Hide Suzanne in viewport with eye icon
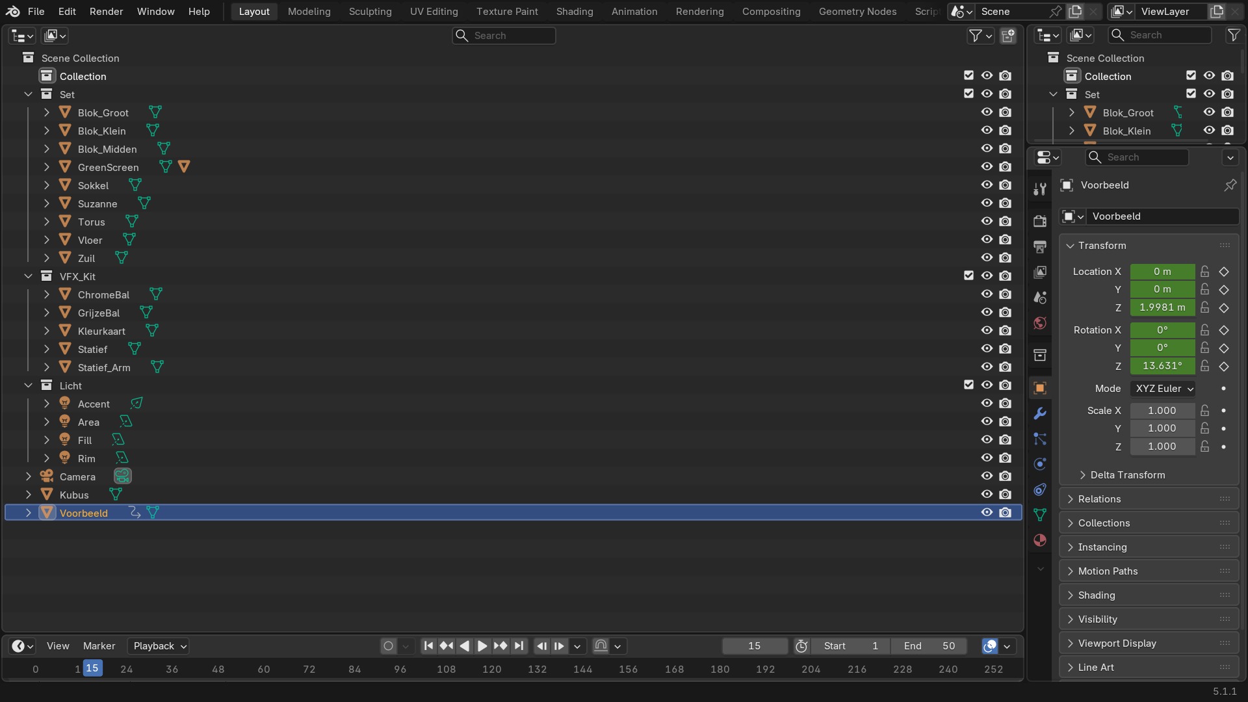This screenshot has height=702, width=1248. click(x=987, y=203)
